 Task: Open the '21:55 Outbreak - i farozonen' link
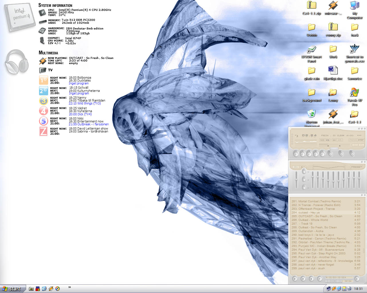pyautogui.click(x=89, y=124)
